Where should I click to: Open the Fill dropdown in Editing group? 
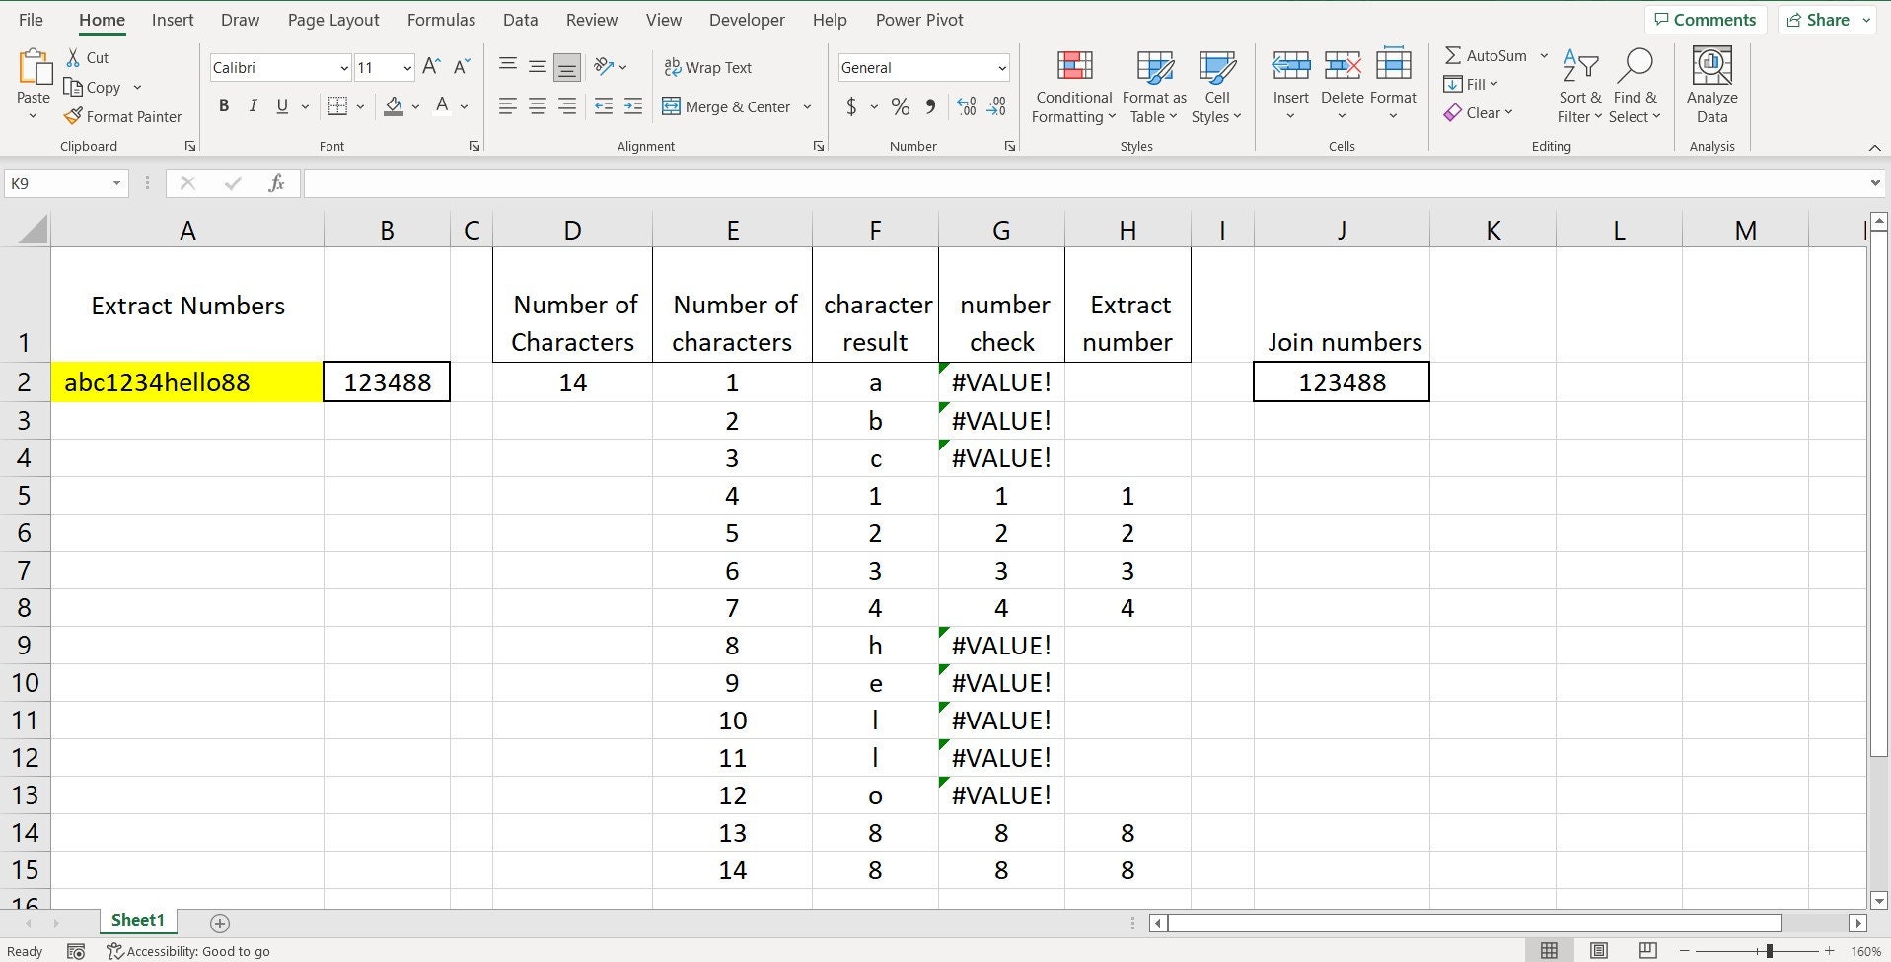[1471, 85]
